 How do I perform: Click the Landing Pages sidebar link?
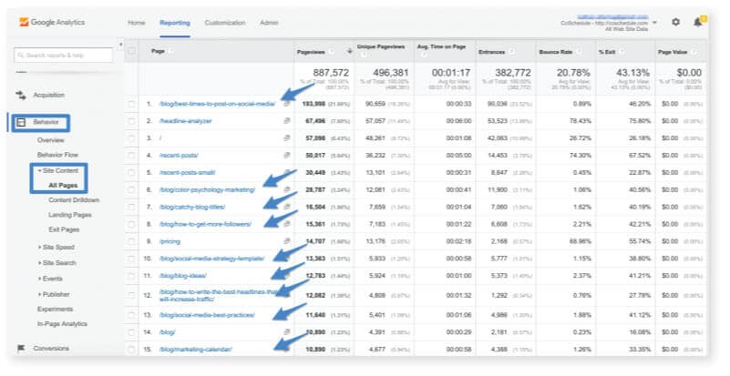[x=69, y=215]
